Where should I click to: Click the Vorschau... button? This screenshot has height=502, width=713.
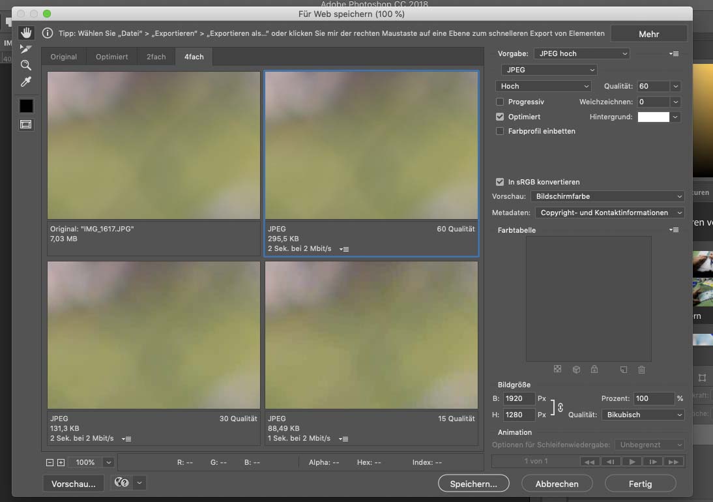tap(74, 484)
